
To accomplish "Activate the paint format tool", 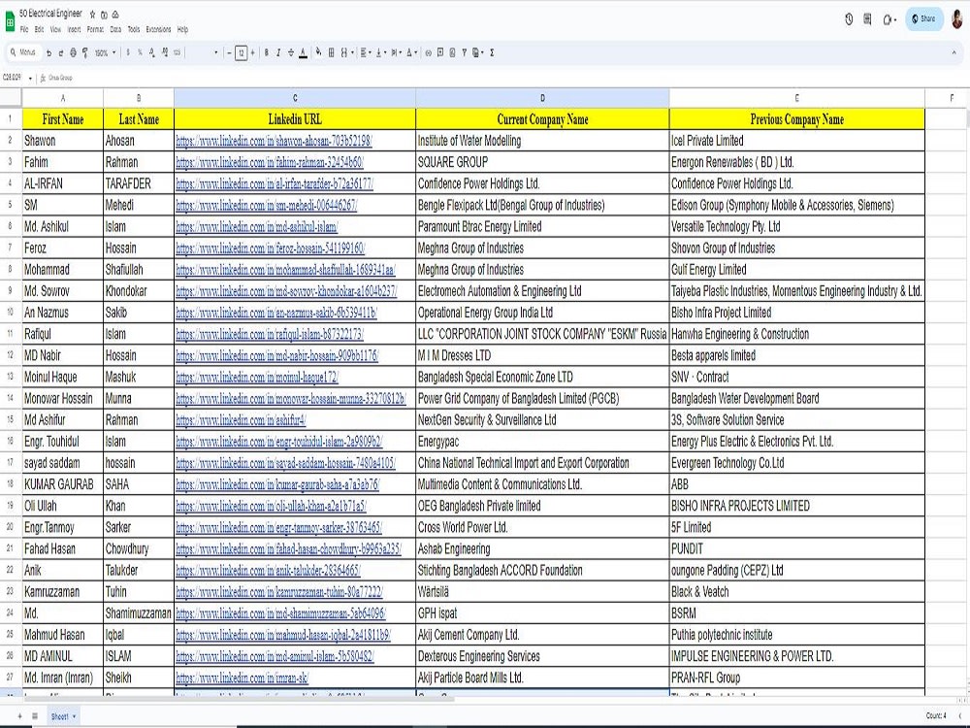I will (x=84, y=53).
